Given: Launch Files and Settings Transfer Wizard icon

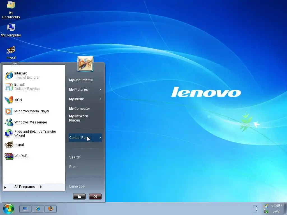Looking at the screenshot, I should [9, 134].
